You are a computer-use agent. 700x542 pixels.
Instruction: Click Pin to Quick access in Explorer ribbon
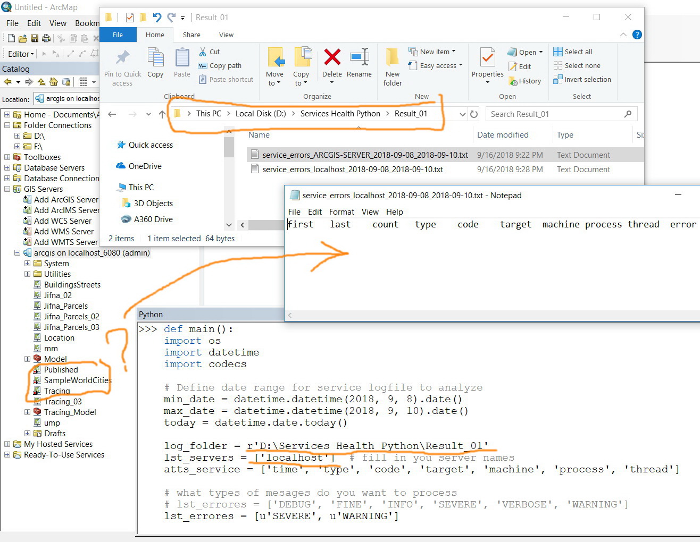coord(122,67)
